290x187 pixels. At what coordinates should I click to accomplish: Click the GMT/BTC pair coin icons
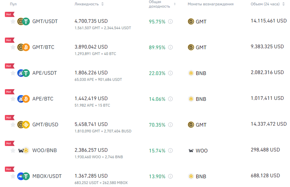click(23, 47)
